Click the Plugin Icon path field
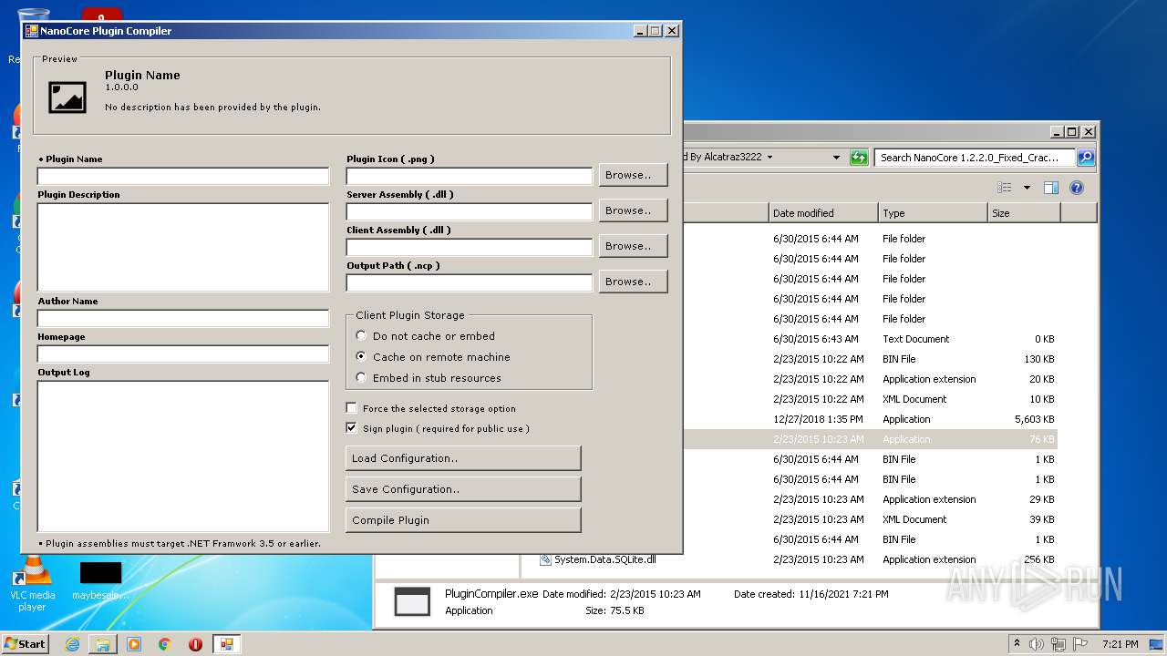The width and height of the screenshot is (1167, 656). [x=470, y=176]
